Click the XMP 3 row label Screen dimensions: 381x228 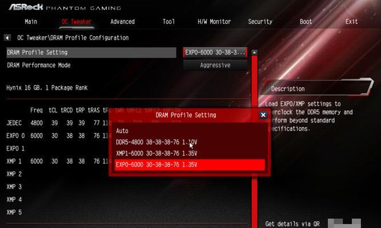tap(14, 187)
